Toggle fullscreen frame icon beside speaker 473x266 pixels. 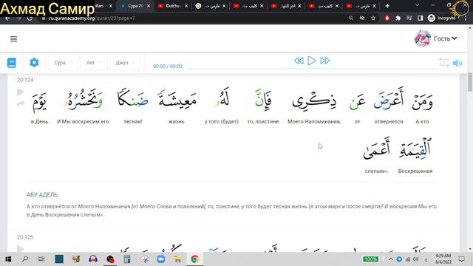(444, 62)
